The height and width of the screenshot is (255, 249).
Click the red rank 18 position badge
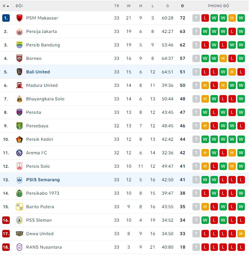6,247
